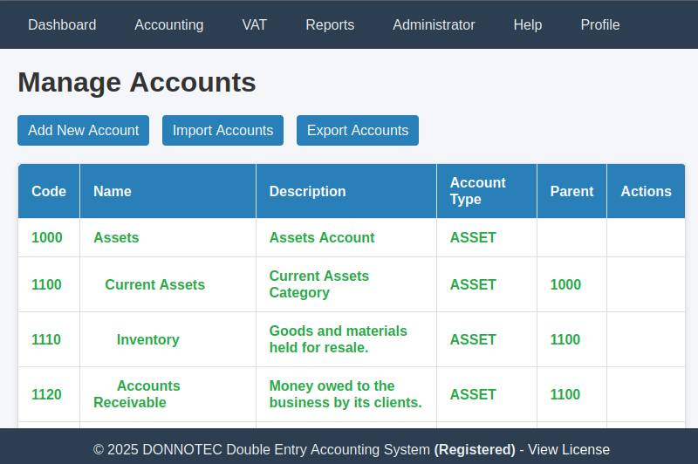698x464 pixels.
Task: Click account code 1100 in Code column
Action: click(x=47, y=284)
